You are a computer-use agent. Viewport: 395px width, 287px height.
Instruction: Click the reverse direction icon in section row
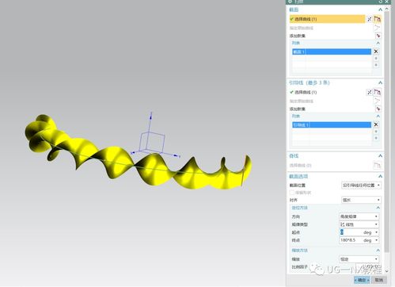[x=370, y=19]
